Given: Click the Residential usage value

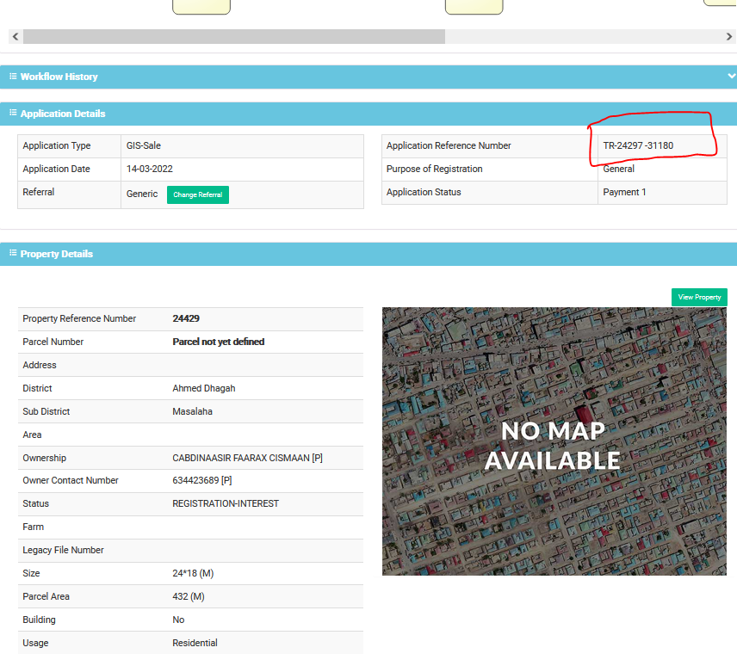Looking at the screenshot, I should pyautogui.click(x=195, y=643).
